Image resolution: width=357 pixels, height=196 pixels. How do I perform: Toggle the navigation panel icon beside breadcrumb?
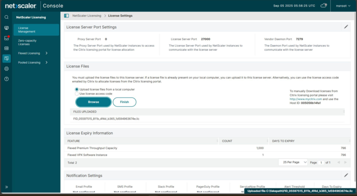pos(66,16)
